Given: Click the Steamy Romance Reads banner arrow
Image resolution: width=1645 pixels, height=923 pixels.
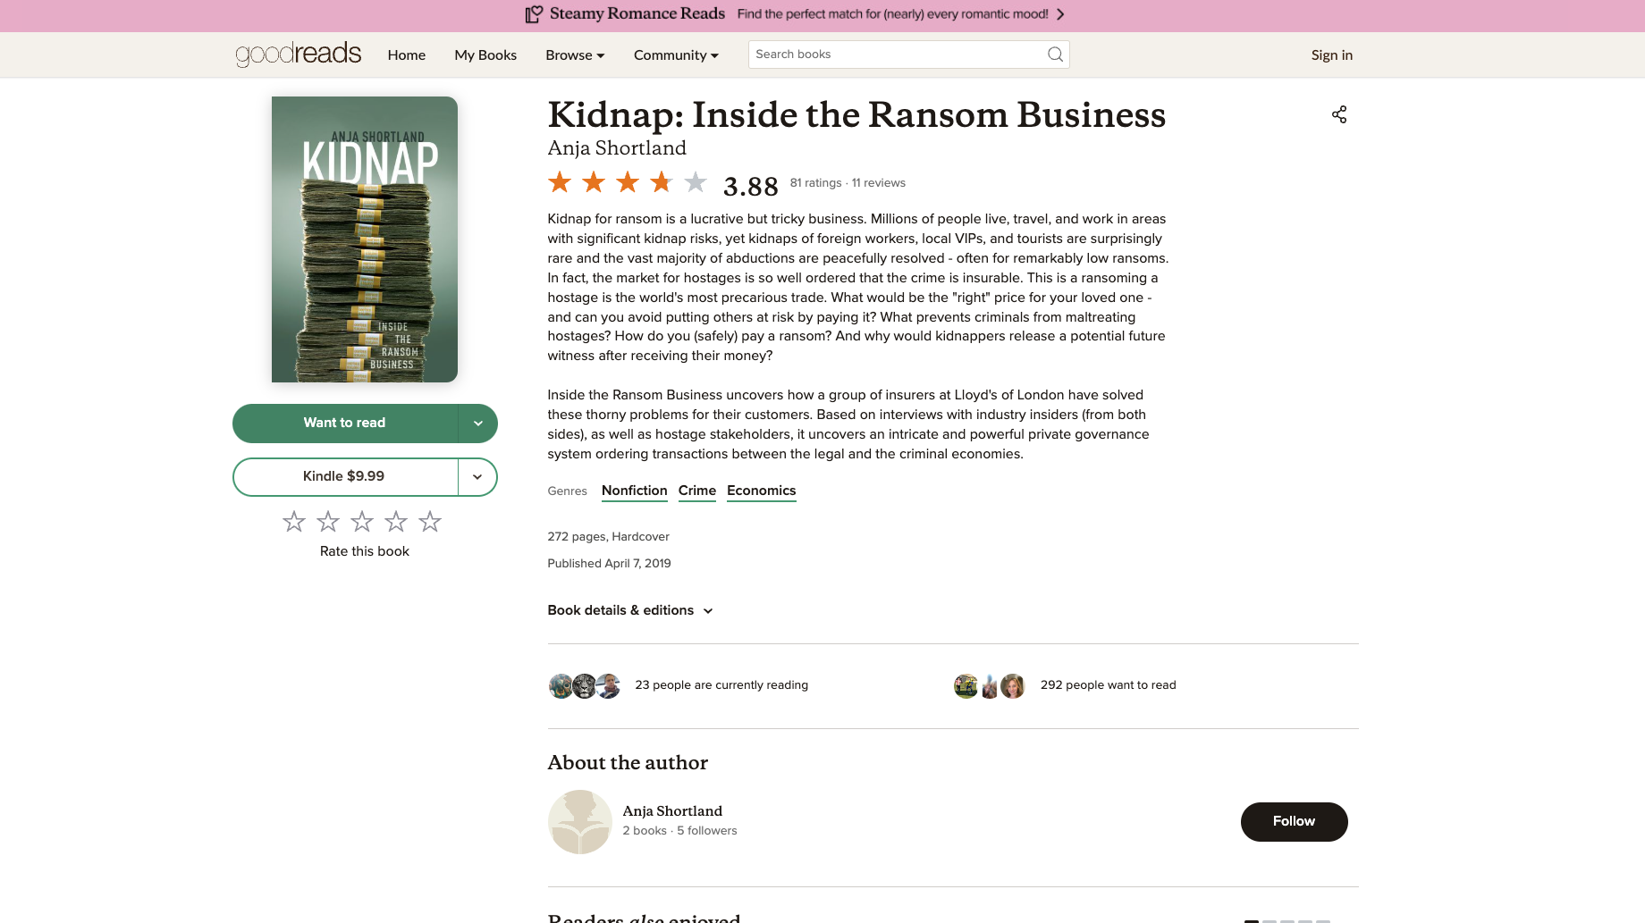Looking at the screenshot, I should (1060, 14).
